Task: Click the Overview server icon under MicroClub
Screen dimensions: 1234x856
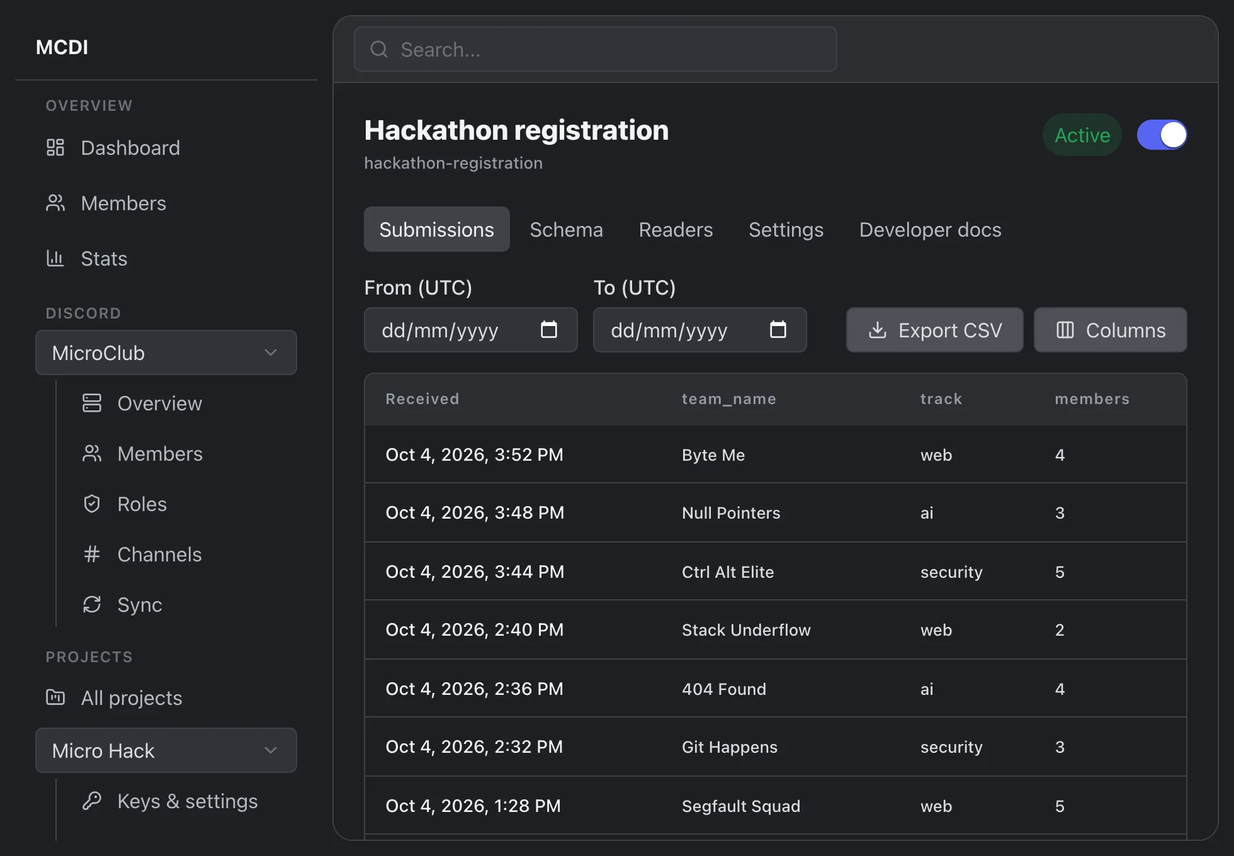Action: coord(92,403)
